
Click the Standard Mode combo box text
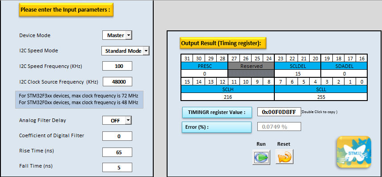pos(123,51)
